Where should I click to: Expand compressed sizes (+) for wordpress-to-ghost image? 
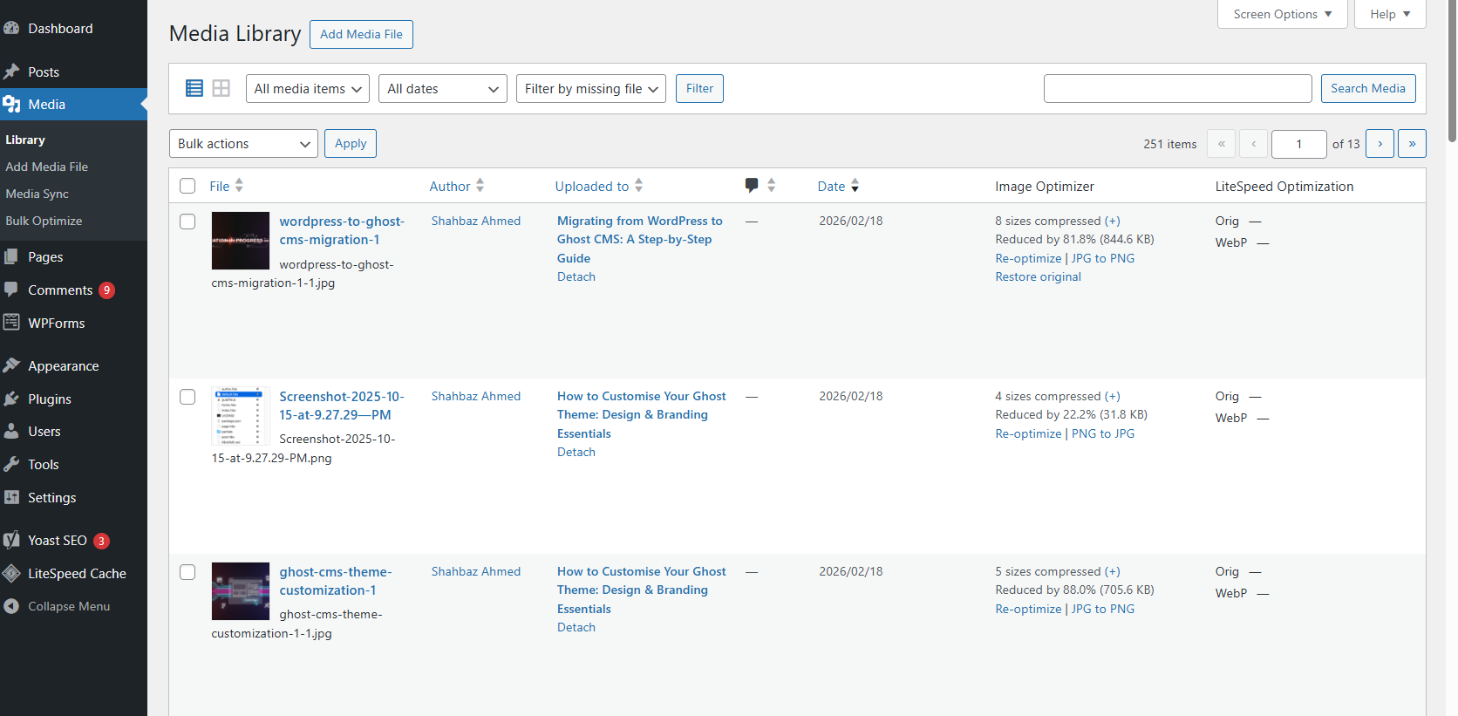(x=1113, y=221)
